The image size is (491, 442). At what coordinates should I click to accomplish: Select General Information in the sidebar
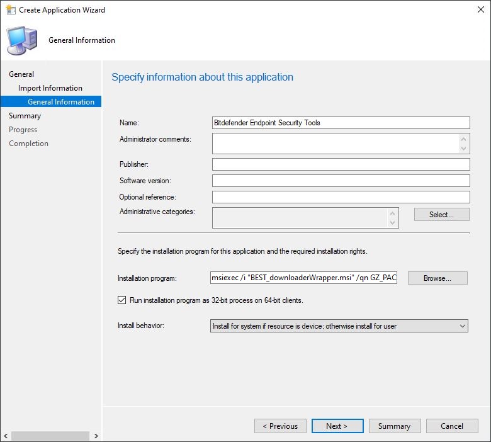(60, 102)
